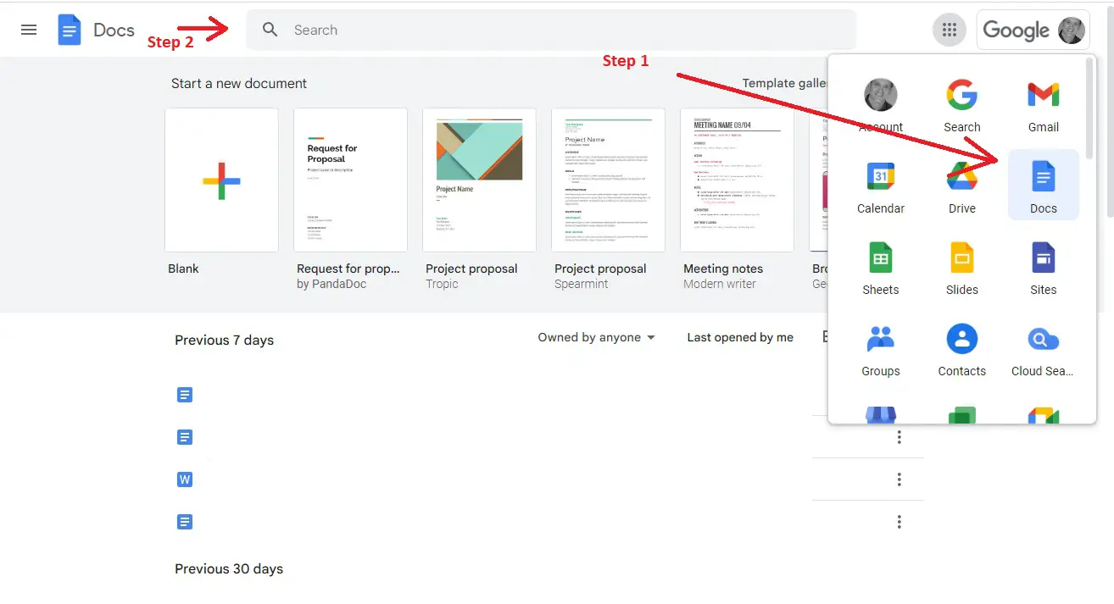Viewport: 1114px width, 604px height.
Task: Focus the Search input field
Action: [551, 30]
